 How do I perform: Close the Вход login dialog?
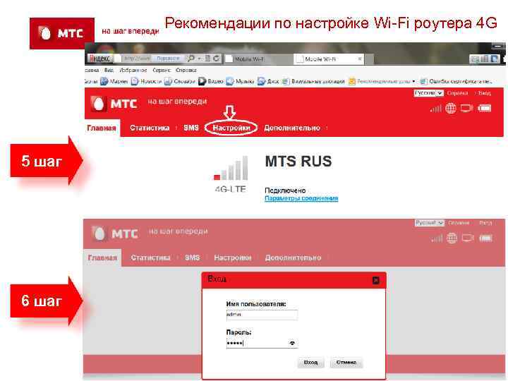(376, 280)
